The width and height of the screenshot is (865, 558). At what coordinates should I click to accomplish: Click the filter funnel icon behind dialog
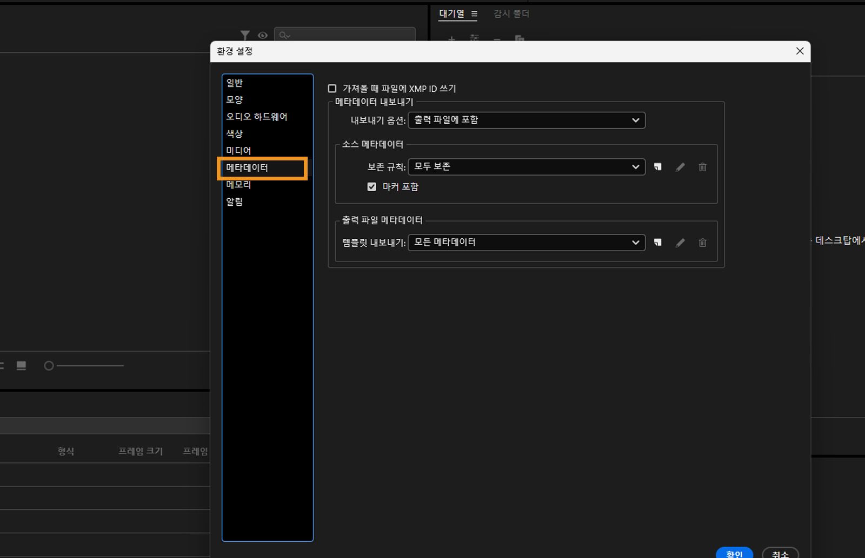245,35
